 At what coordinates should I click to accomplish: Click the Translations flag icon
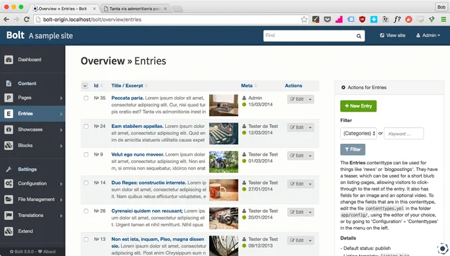pyautogui.click(x=9, y=215)
